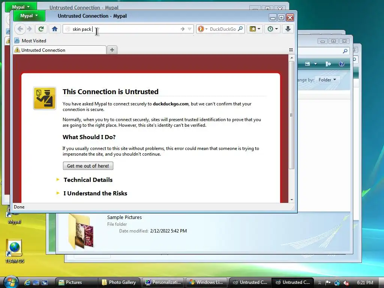The height and width of the screenshot is (288, 384).
Task: Open a new tab with the plus button
Action: point(112,50)
